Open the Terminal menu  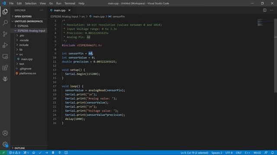pyautogui.click(x=70, y=3)
